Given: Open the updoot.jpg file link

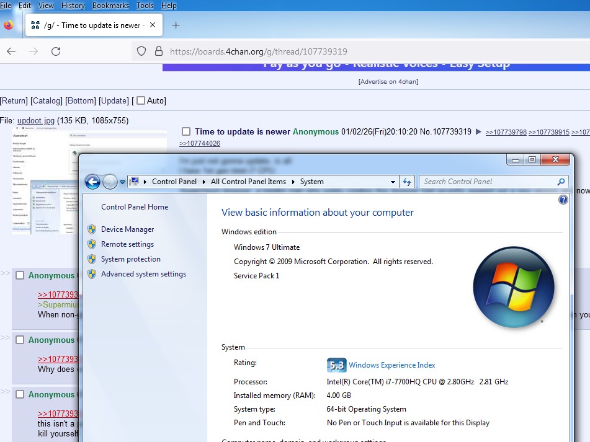Looking at the screenshot, I should tap(36, 121).
